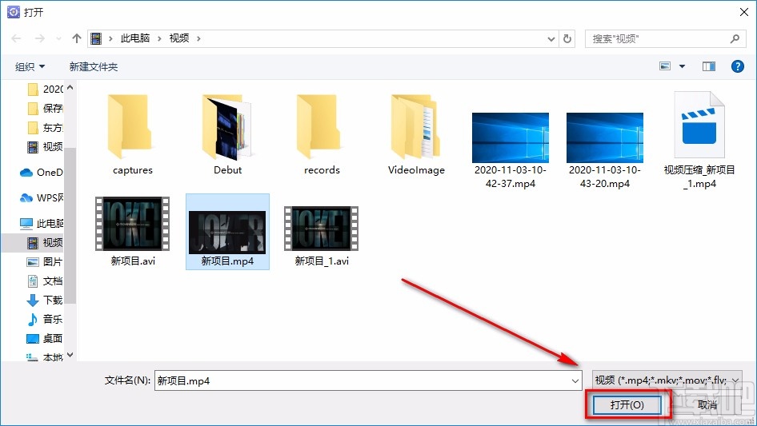Open more view options dropdown
757x426 pixels.
pyautogui.click(x=682, y=66)
